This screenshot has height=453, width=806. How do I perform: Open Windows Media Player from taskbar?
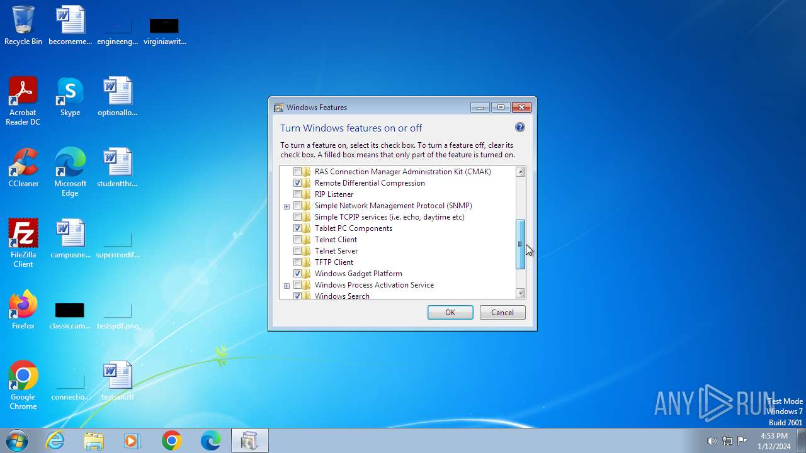(x=132, y=440)
